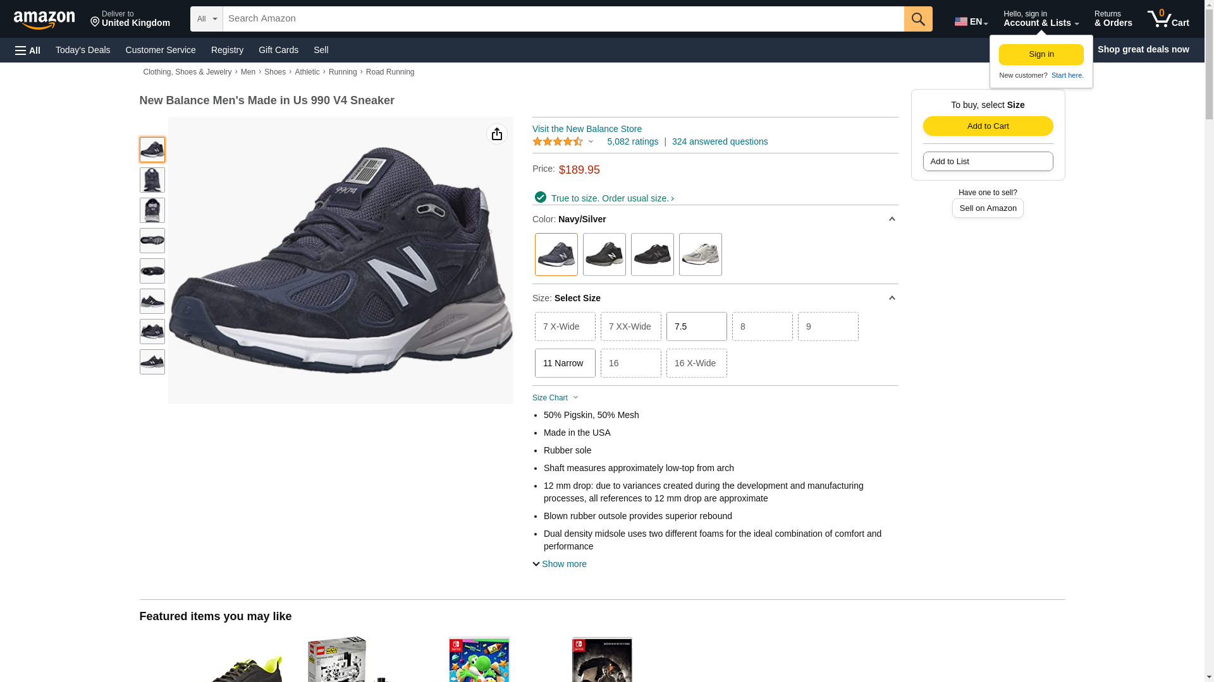The height and width of the screenshot is (682, 1214).
Task: Open the shopping cart icon
Action: 1167,19
